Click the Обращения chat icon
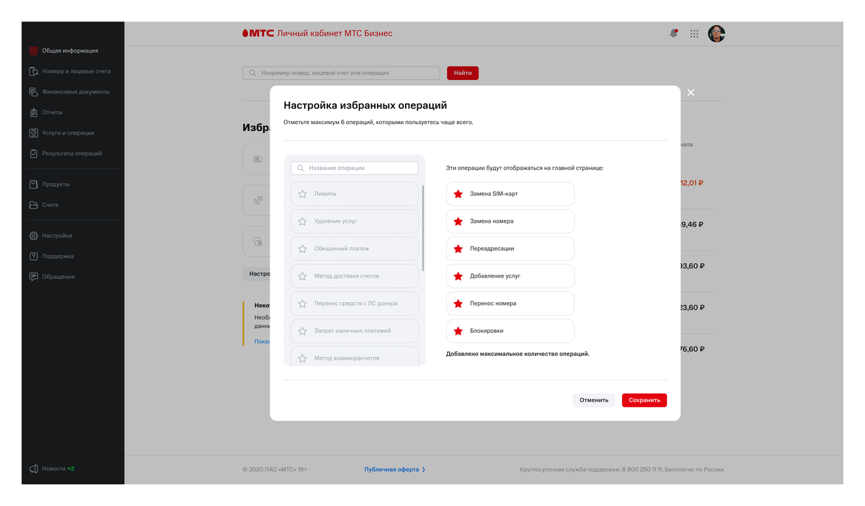Image resolution: width=865 pixels, height=506 pixels. 33,277
